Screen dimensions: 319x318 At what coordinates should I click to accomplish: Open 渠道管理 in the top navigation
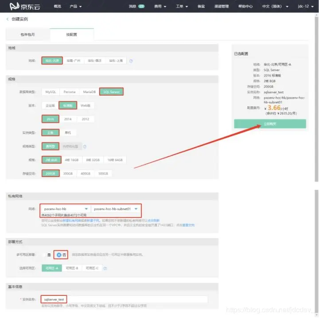(x=222, y=6)
